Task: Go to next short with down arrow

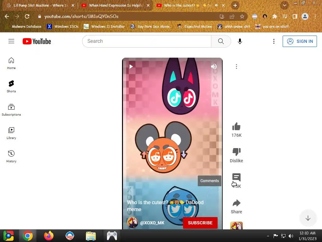Action: tap(308, 218)
